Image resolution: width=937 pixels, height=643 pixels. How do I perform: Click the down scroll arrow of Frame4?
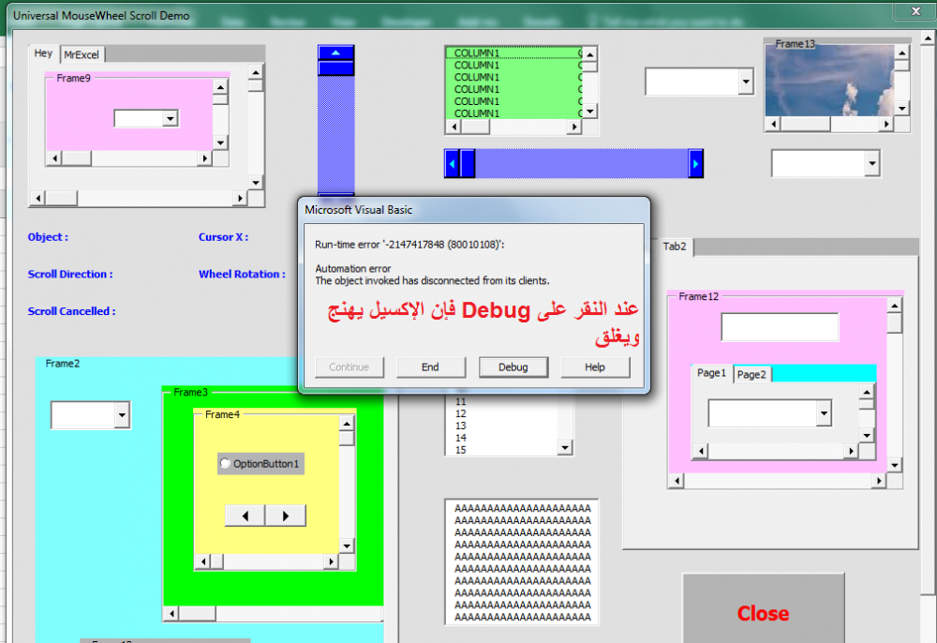[x=348, y=546]
